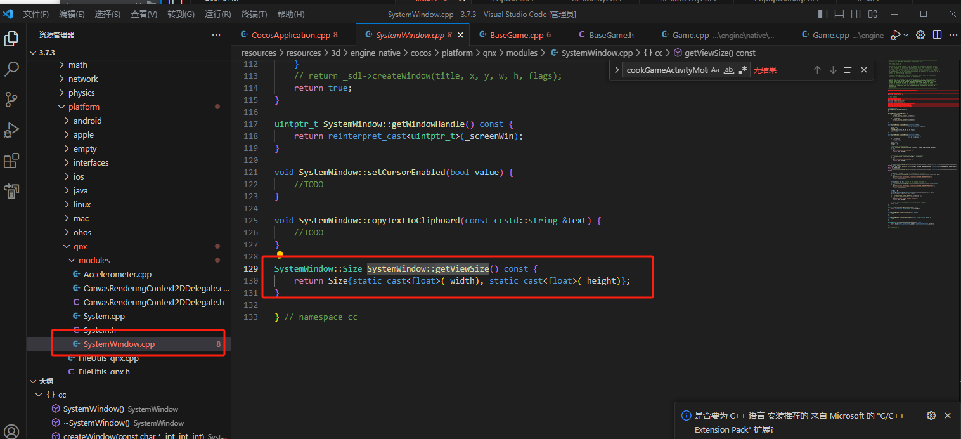Toggle match case in find widget
This screenshot has width=961, height=439.
coord(715,70)
